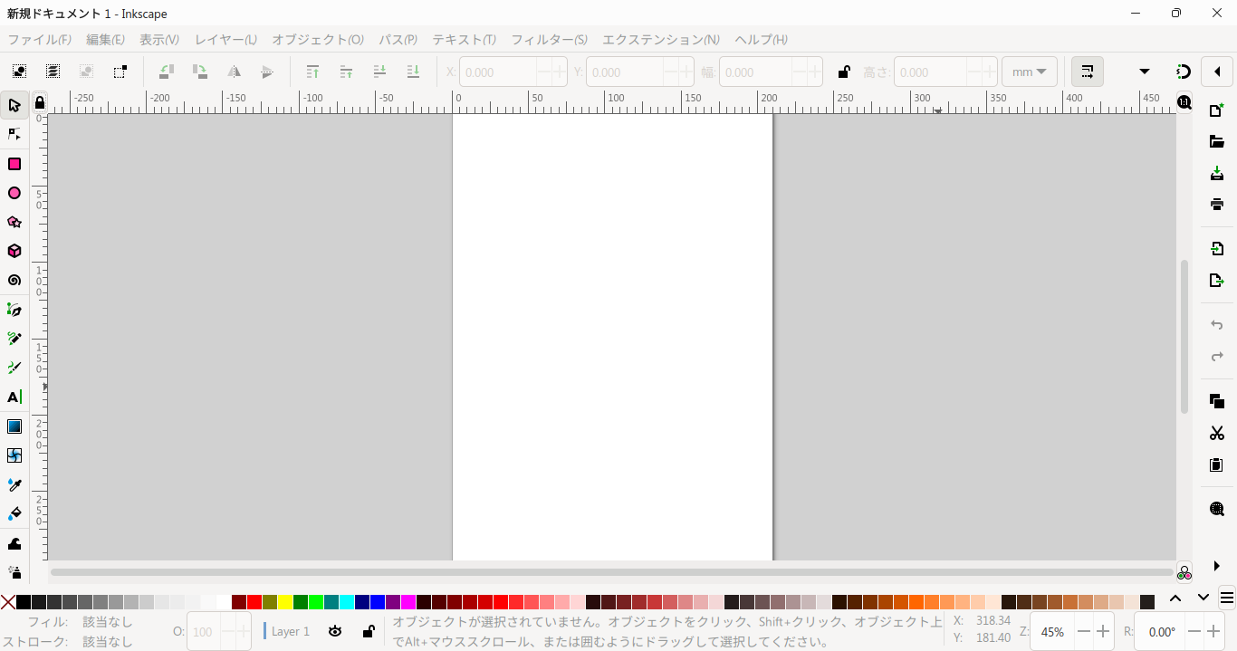Rotate selection 90° counter-clockwise
The height and width of the screenshot is (651, 1237).
coord(167,72)
